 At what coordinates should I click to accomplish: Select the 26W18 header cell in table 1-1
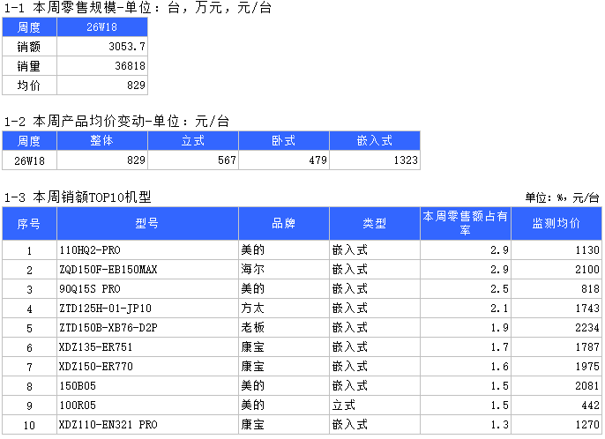[x=102, y=27]
